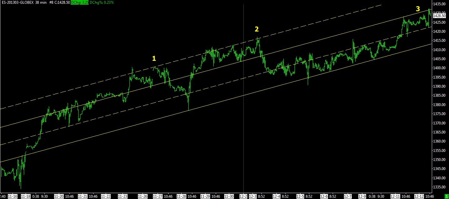Click the yellow number 2 marker
449x199 pixels.
click(x=257, y=29)
